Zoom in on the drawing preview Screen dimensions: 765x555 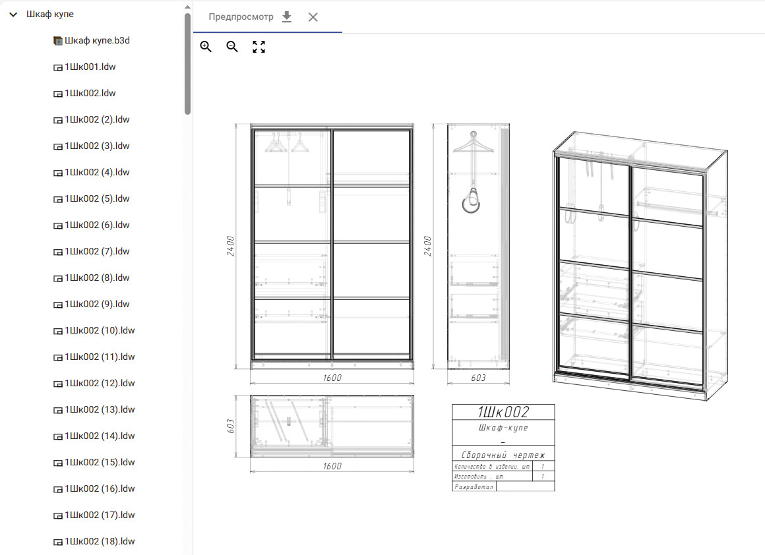(206, 47)
